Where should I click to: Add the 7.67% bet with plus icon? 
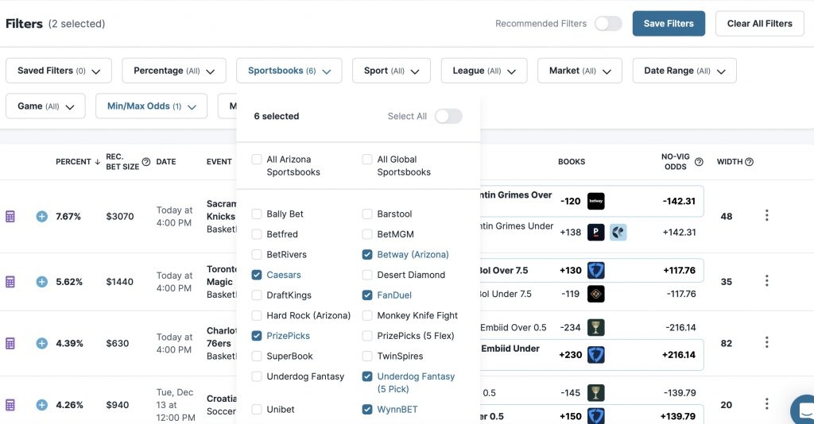[x=42, y=216]
